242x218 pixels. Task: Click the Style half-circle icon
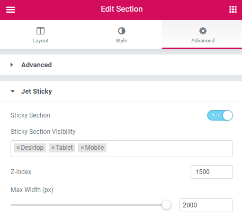(x=121, y=31)
